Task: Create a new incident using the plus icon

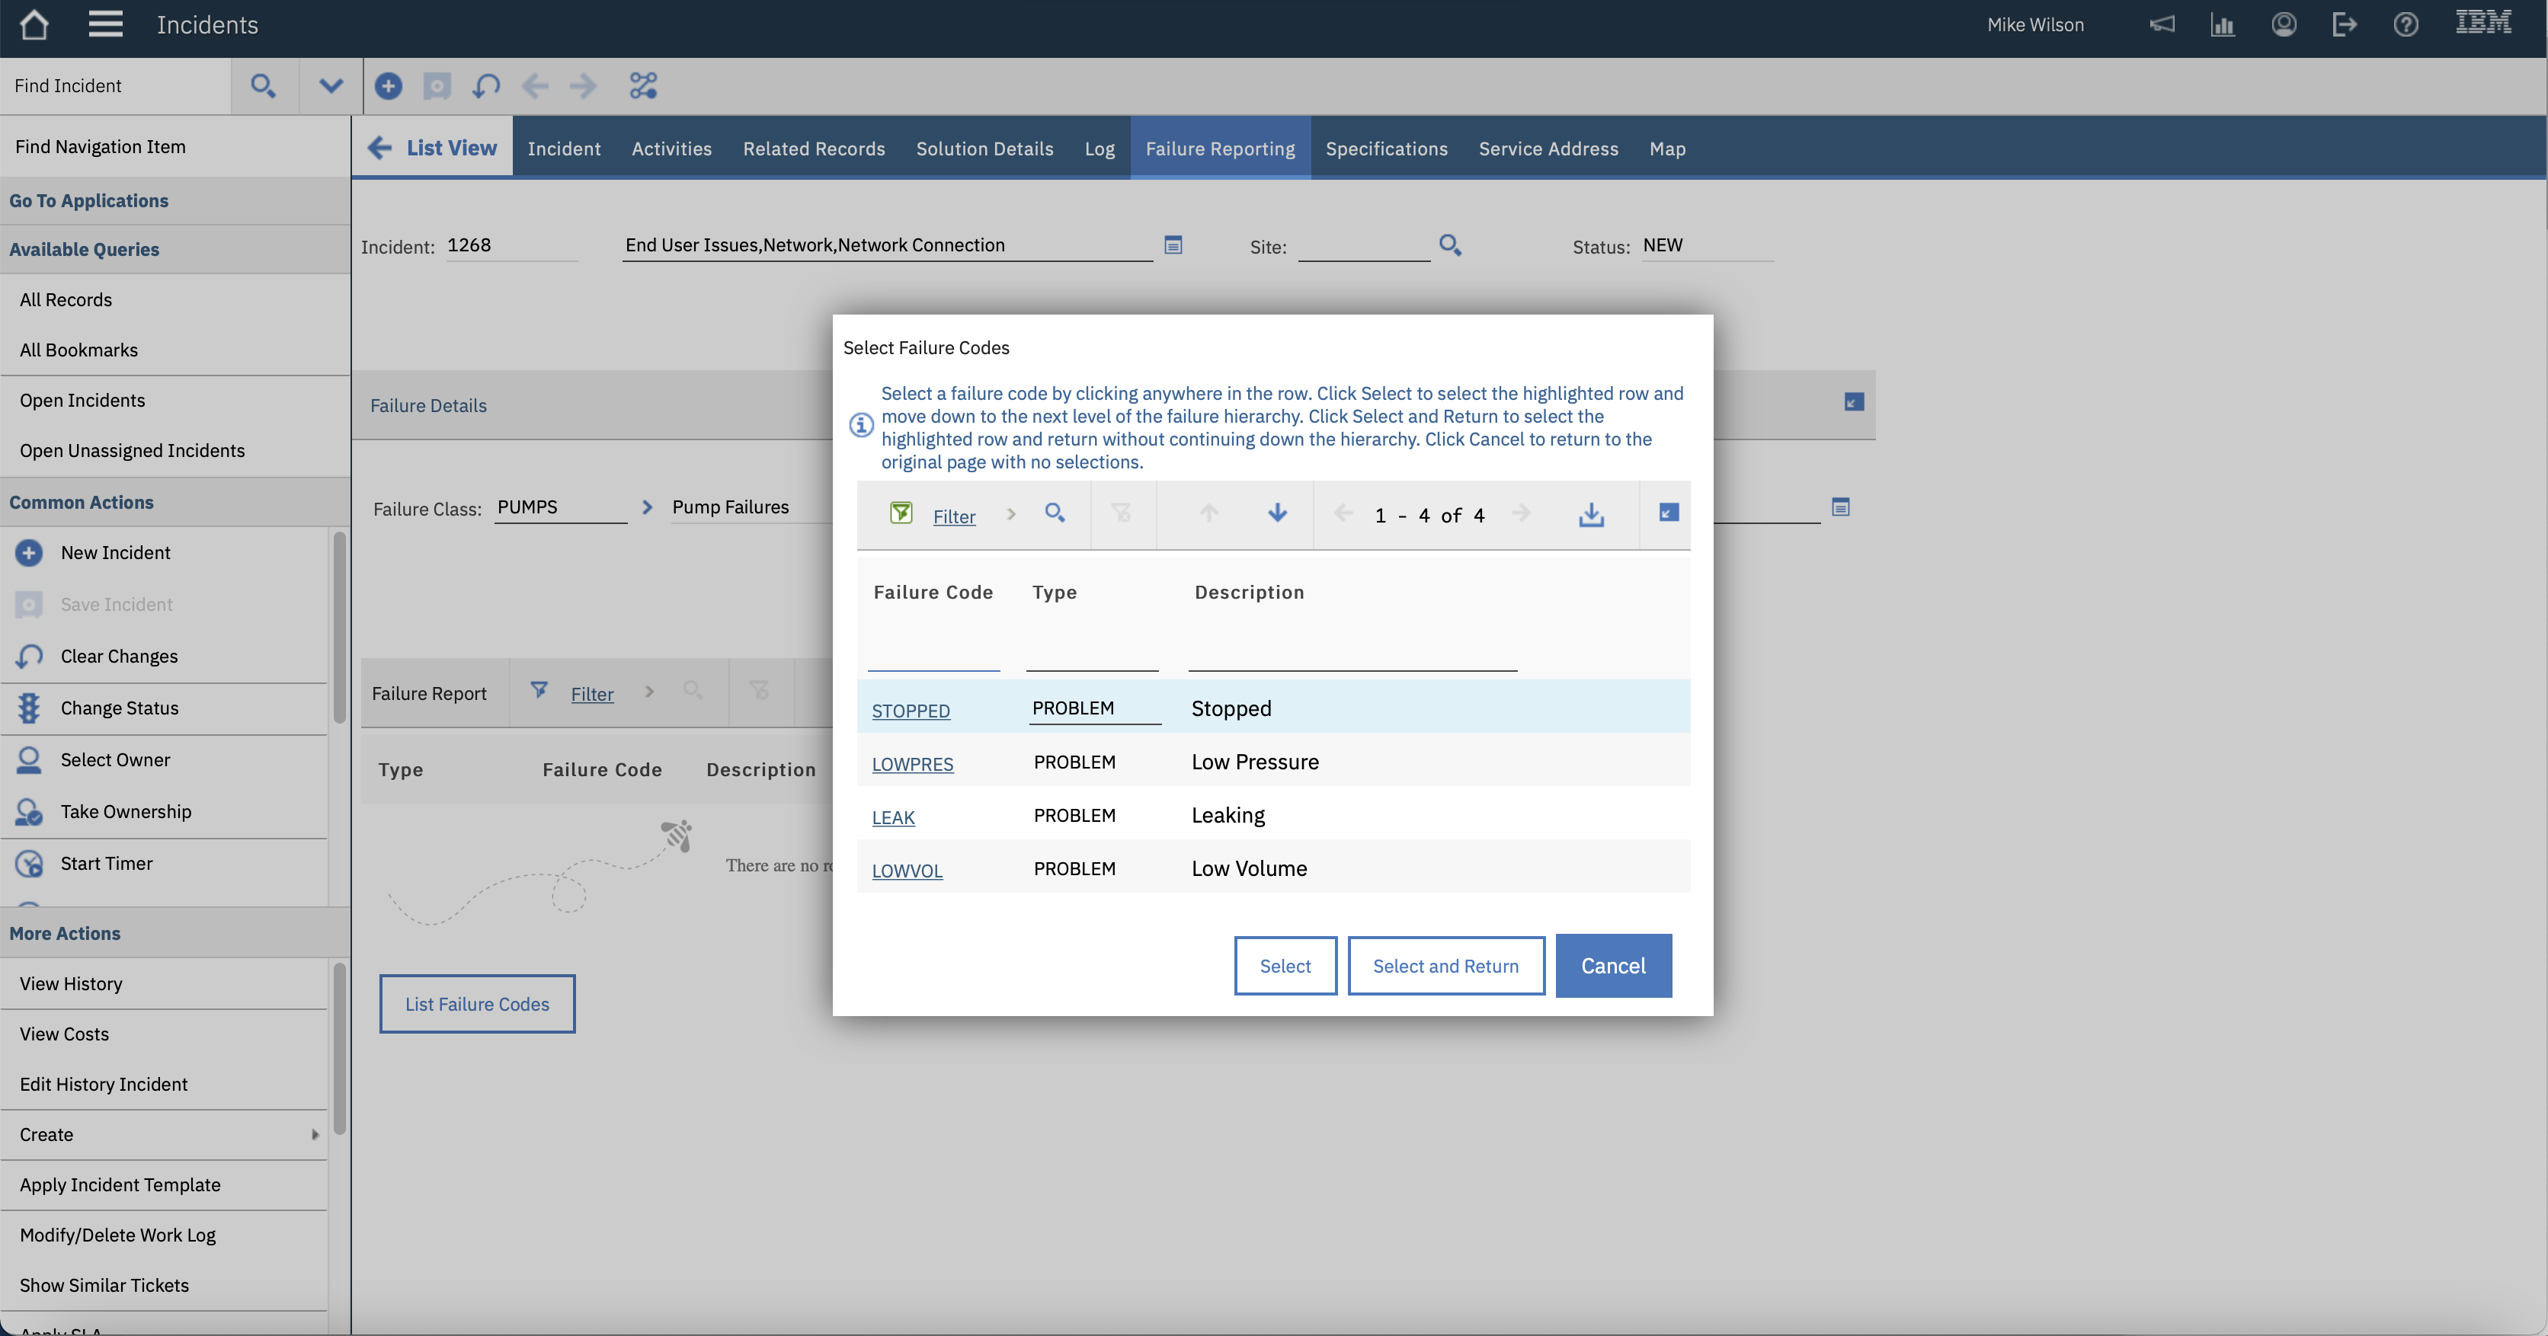Action: click(388, 86)
